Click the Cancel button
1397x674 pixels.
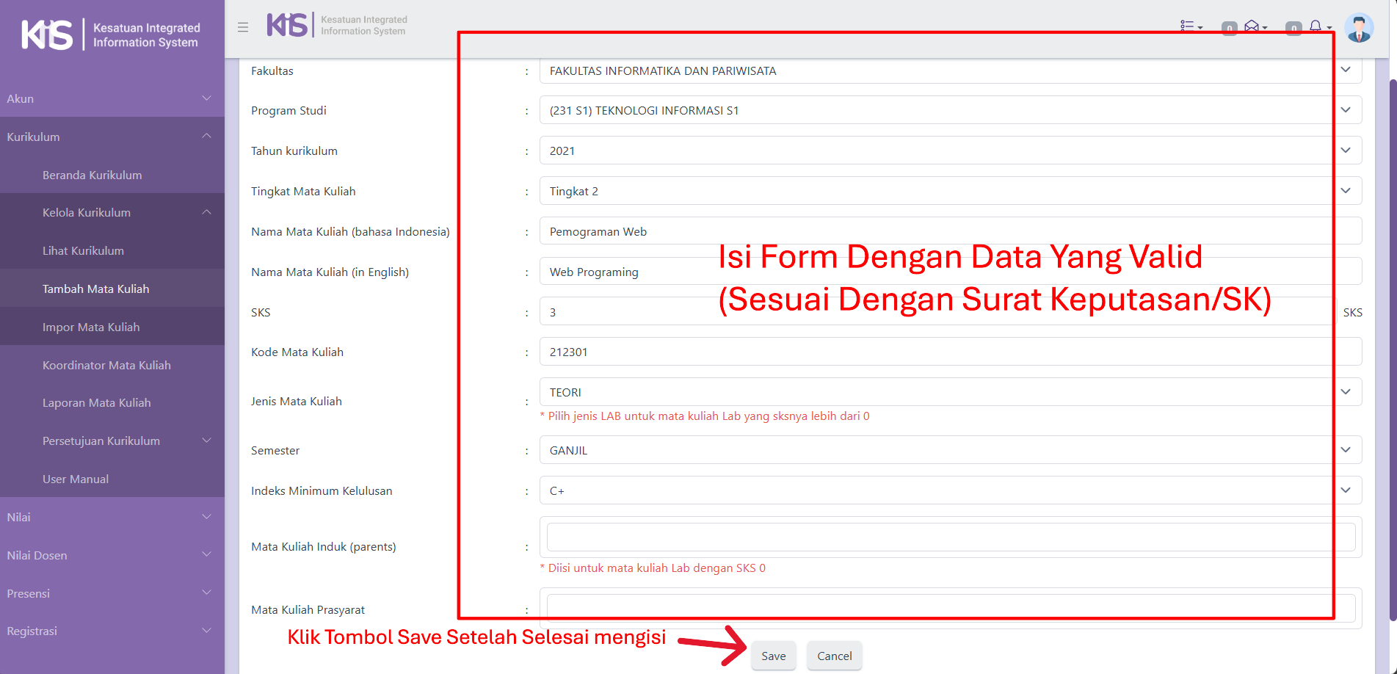[834, 656]
